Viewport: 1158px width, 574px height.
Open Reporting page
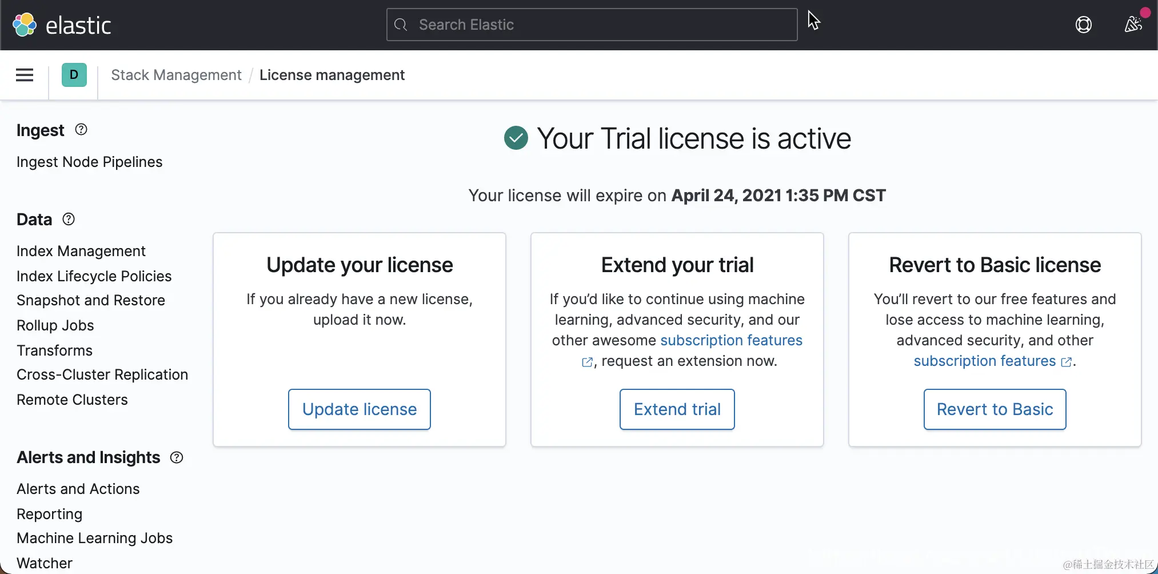[x=50, y=514]
